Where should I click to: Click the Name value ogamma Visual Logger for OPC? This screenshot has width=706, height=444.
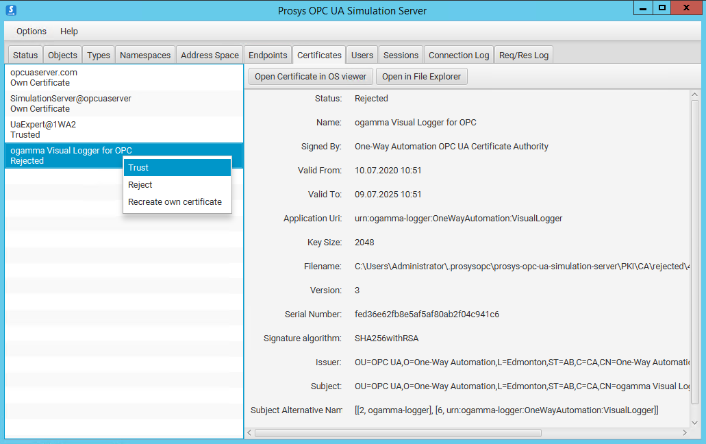415,123
